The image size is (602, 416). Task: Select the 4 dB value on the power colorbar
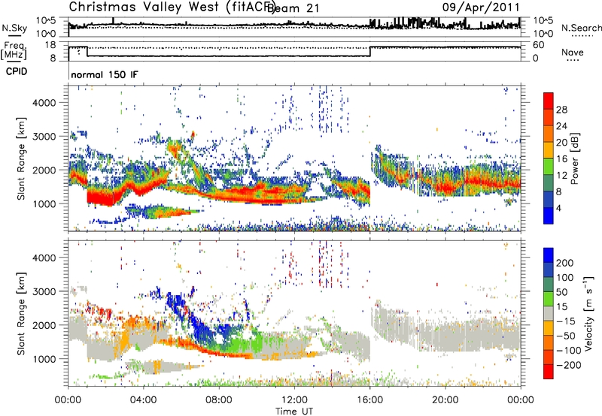[x=559, y=208]
